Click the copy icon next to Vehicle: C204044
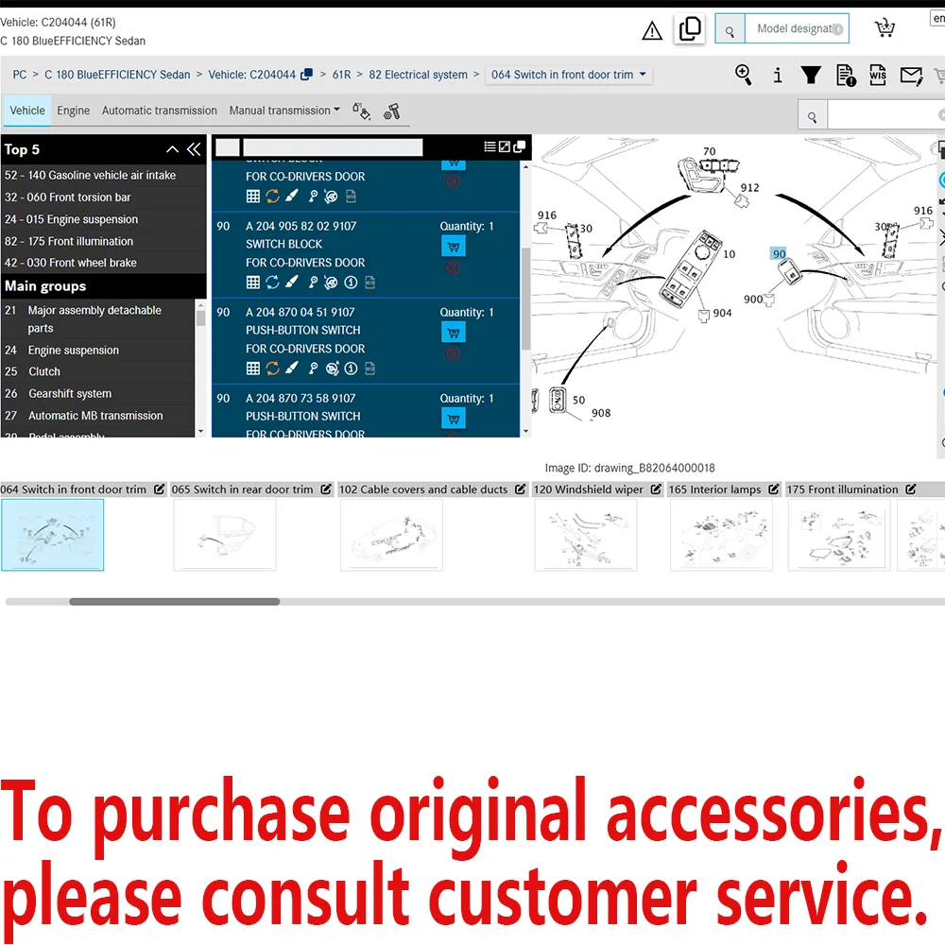The width and height of the screenshot is (945, 945). [x=307, y=74]
